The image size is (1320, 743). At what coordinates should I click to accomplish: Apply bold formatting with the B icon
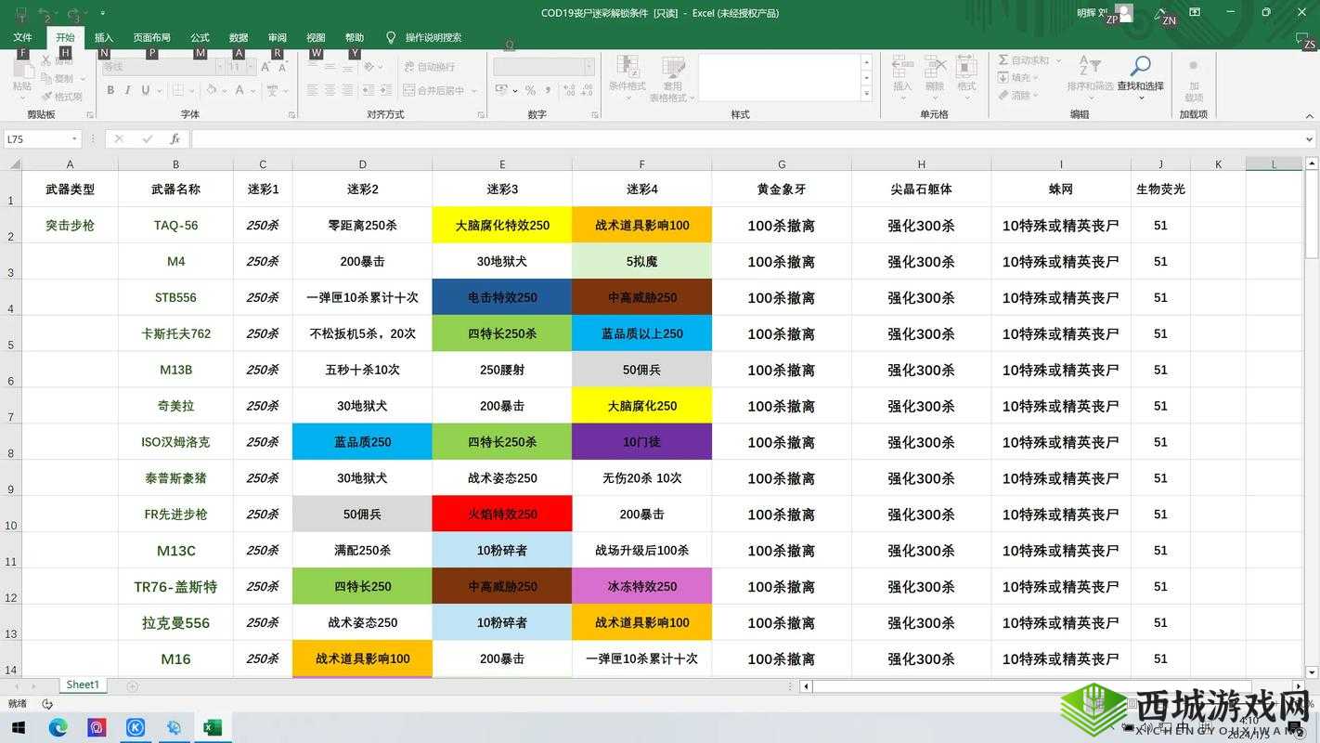pyautogui.click(x=110, y=90)
